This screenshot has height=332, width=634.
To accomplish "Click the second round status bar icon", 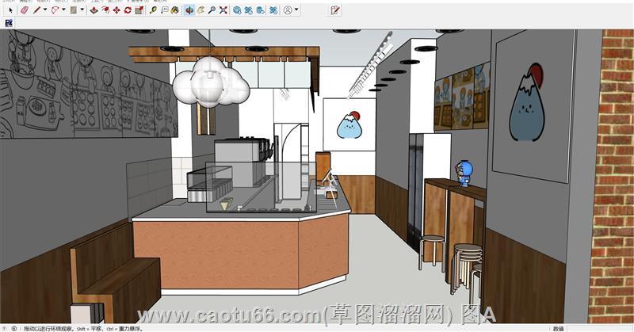I will (x=14, y=329).
